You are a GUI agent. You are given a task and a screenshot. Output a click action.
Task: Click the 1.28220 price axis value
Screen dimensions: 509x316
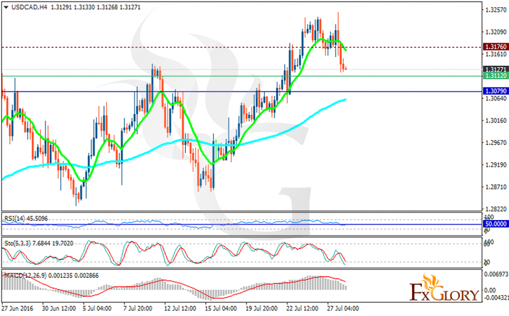[496, 209]
